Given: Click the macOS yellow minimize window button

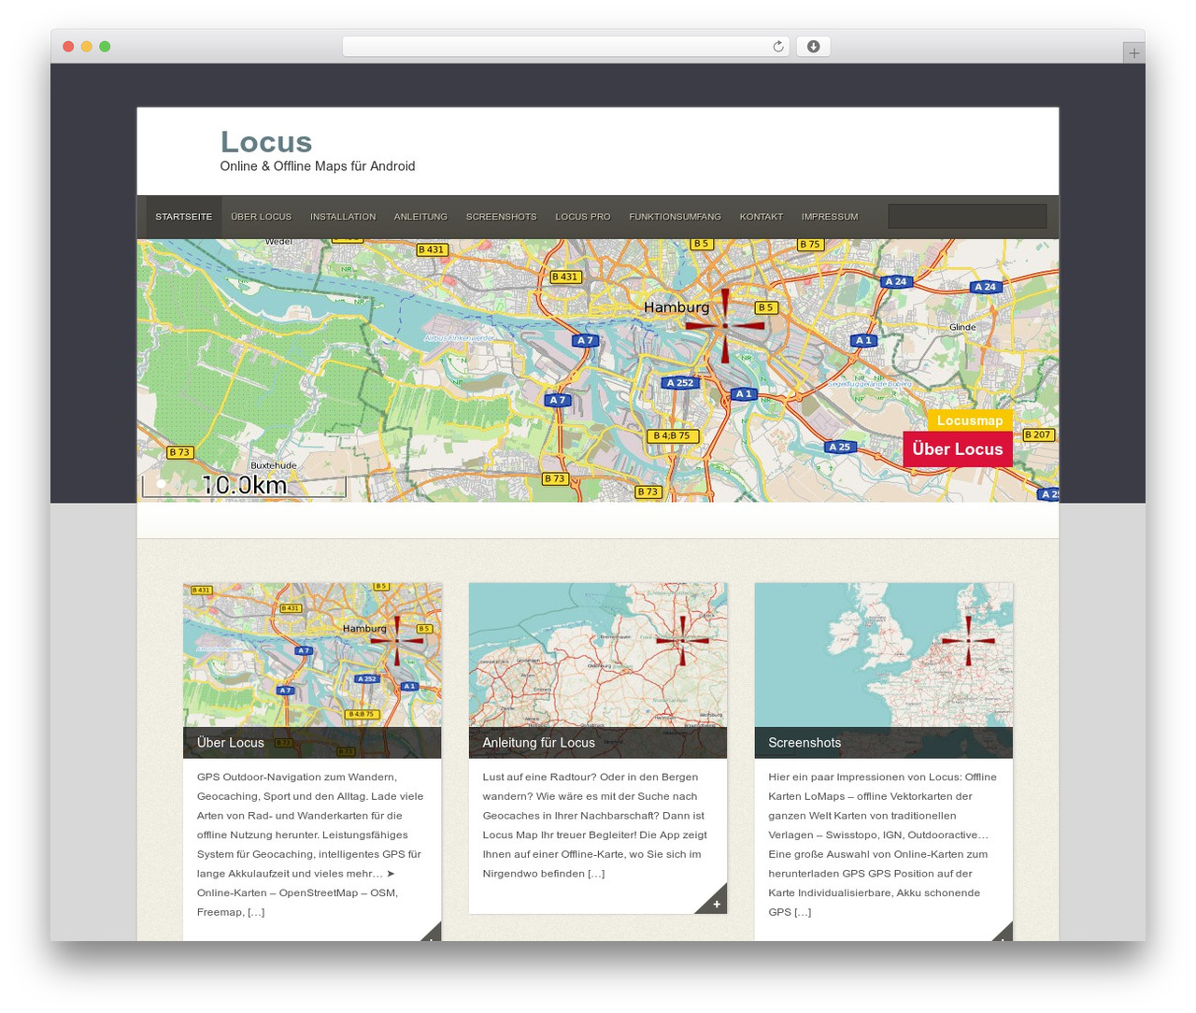Looking at the screenshot, I should (86, 47).
